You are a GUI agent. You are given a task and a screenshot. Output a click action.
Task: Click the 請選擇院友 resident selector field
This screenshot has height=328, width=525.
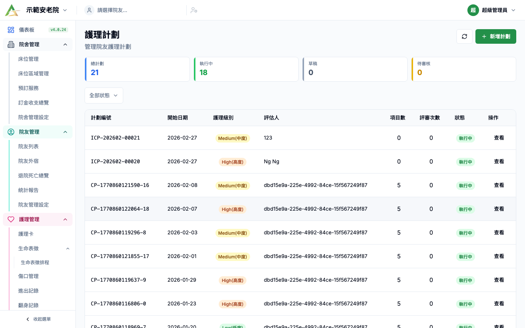coord(134,10)
